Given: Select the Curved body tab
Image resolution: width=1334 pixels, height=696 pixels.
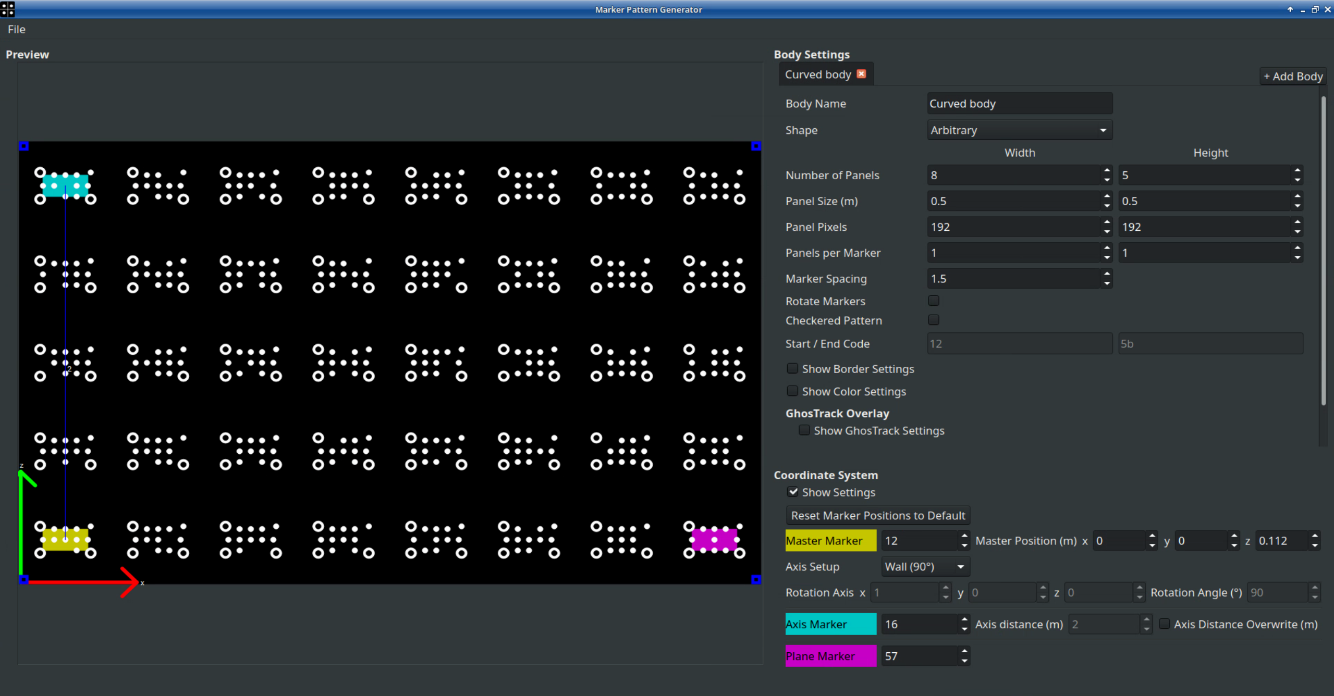Looking at the screenshot, I should click(817, 74).
